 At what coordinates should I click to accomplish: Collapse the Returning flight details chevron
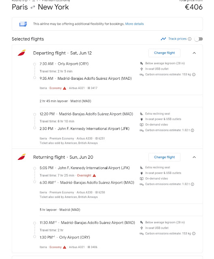pyautogui.click(x=194, y=157)
